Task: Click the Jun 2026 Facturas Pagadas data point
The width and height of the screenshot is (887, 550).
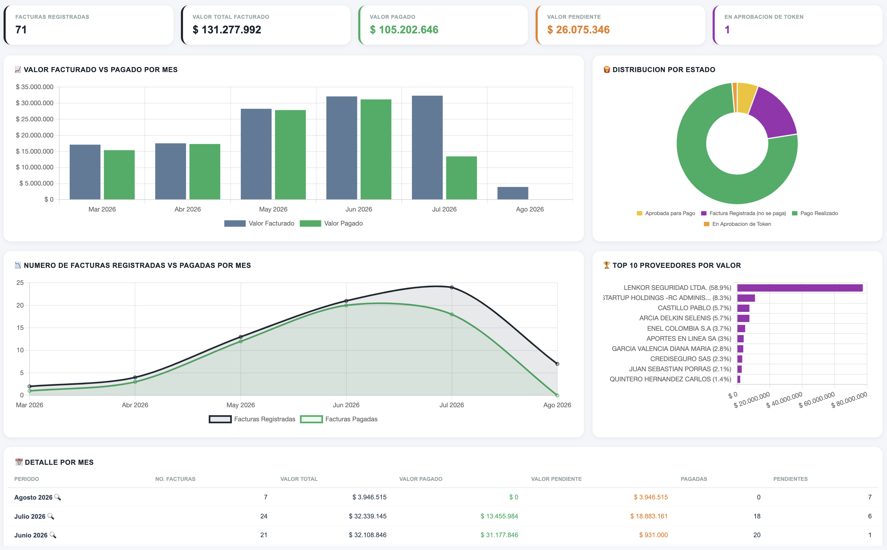Action: (x=346, y=306)
